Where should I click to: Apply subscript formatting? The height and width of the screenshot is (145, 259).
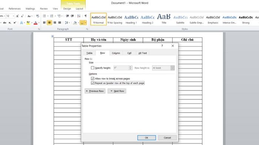click(10, 23)
